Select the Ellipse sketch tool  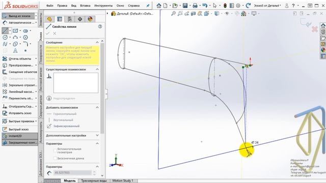[x=15, y=44]
